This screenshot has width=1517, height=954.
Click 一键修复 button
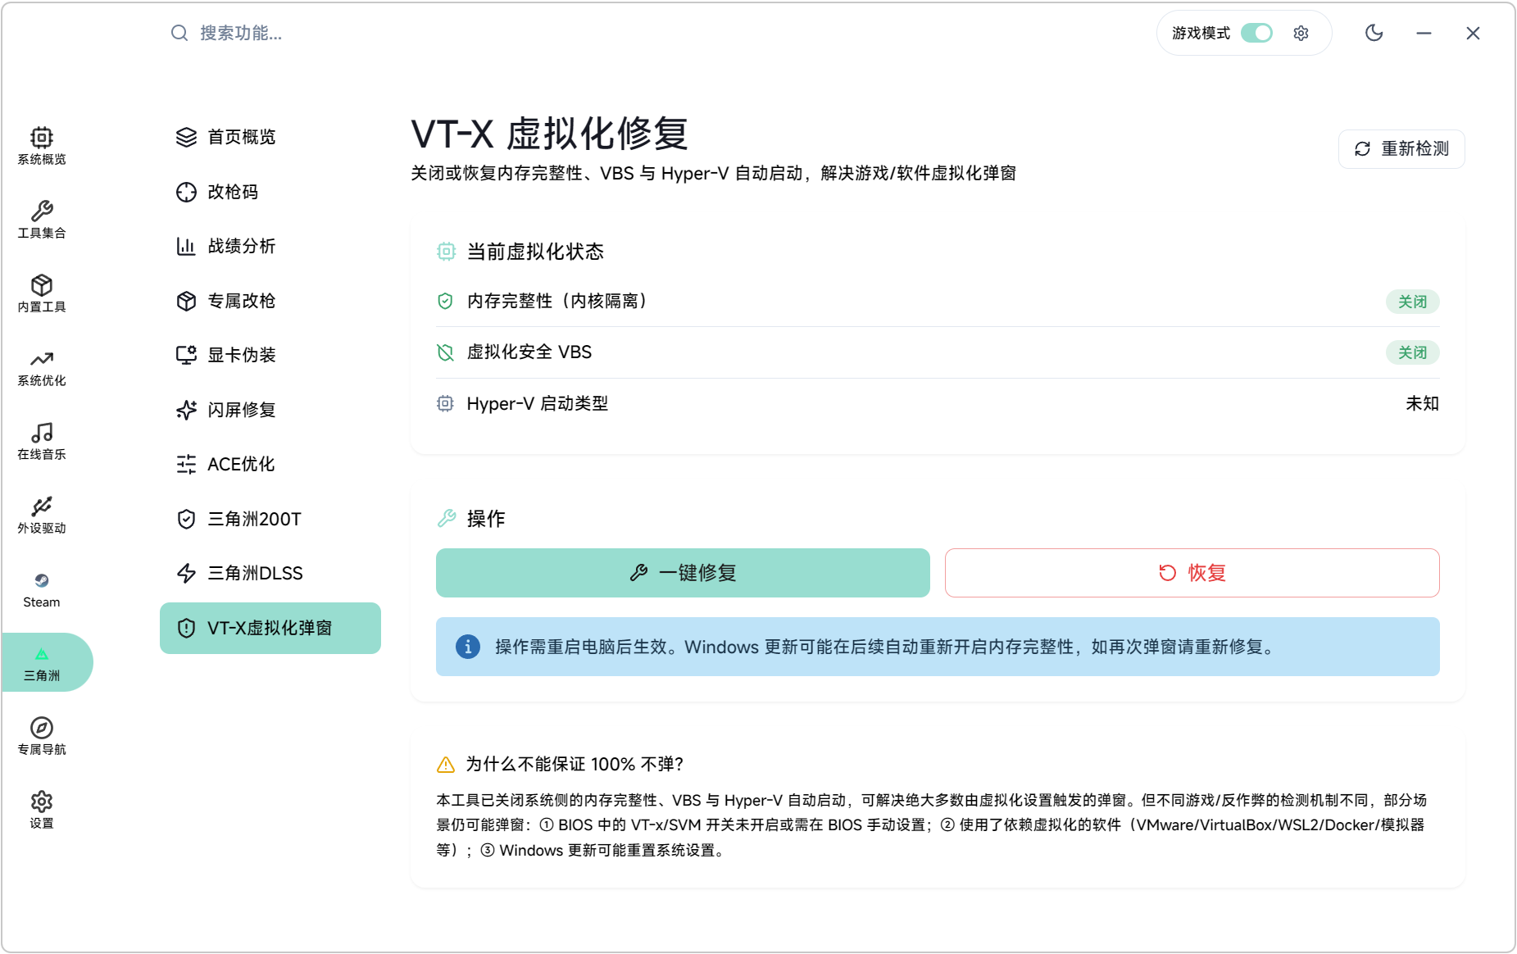(x=683, y=573)
